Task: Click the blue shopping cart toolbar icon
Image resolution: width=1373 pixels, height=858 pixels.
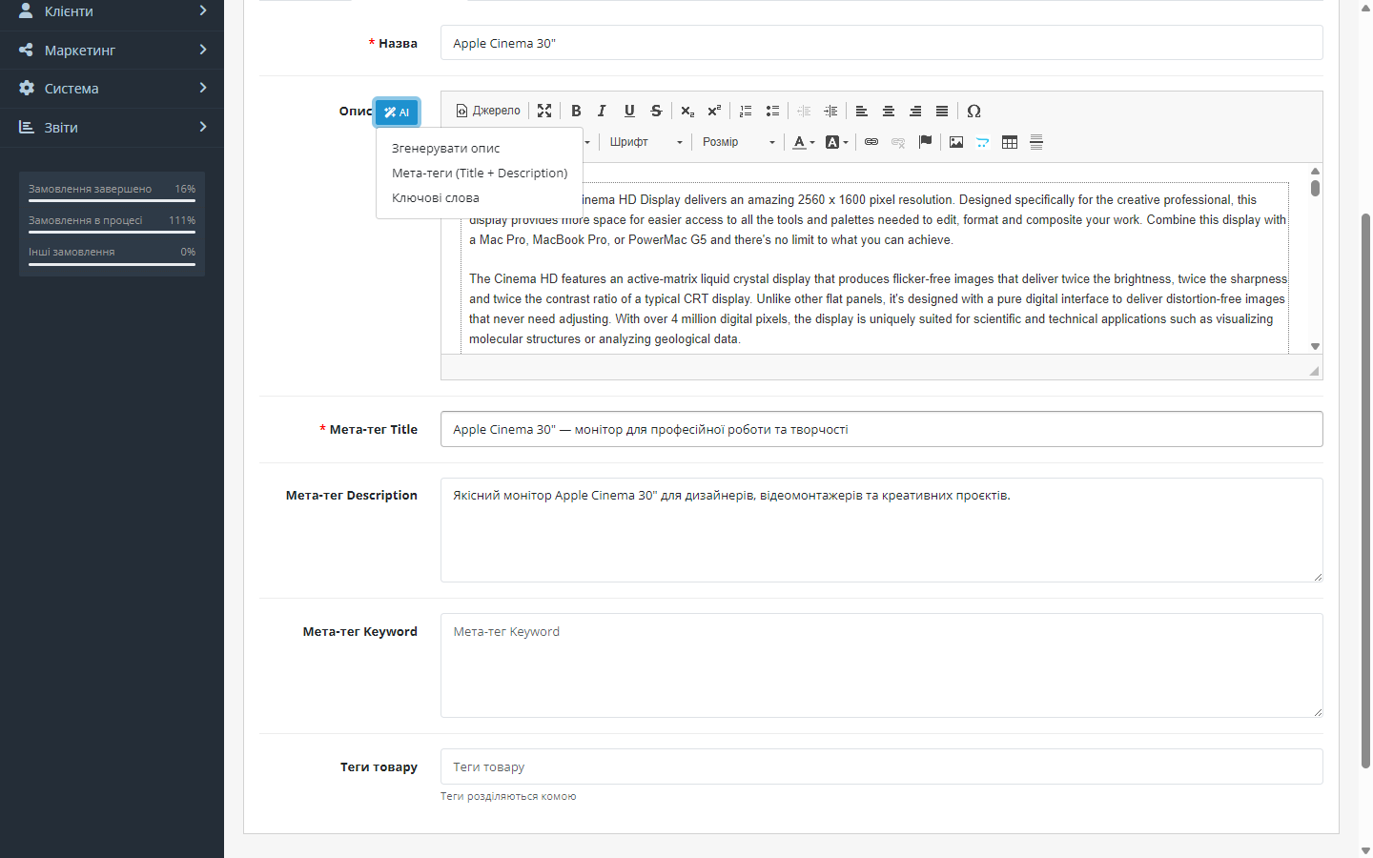Action: tap(983, 142)
